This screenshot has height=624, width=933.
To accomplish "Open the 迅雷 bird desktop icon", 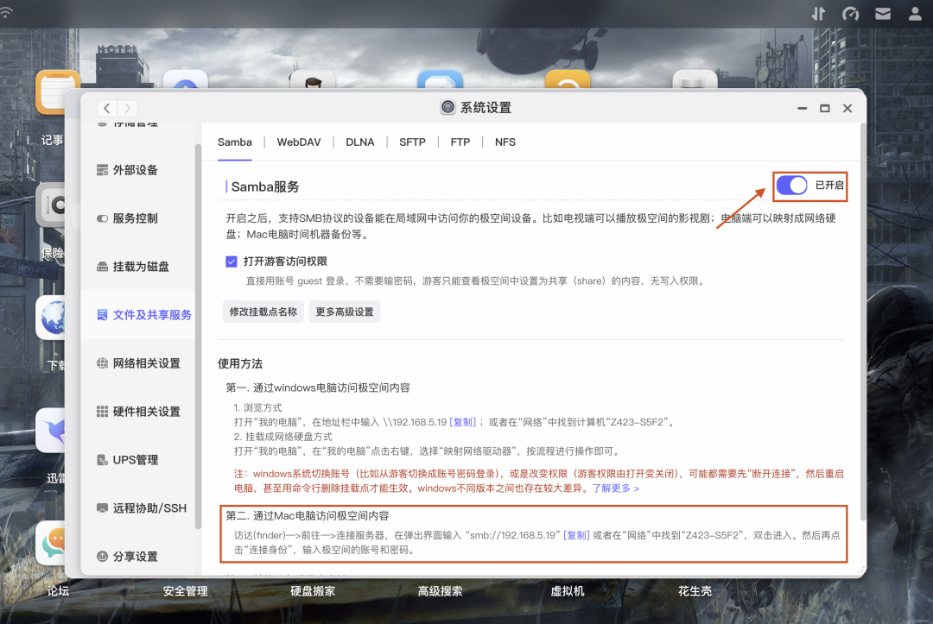I will coord(51,431).
